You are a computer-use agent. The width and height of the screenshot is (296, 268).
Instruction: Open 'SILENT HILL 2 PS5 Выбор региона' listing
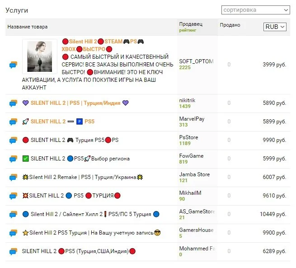click(76, 159)
